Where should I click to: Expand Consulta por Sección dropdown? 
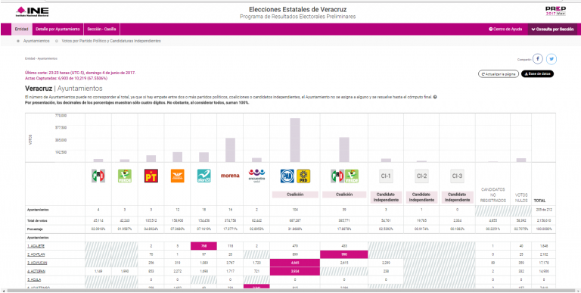pyautogui.click(x=552, y=29)
